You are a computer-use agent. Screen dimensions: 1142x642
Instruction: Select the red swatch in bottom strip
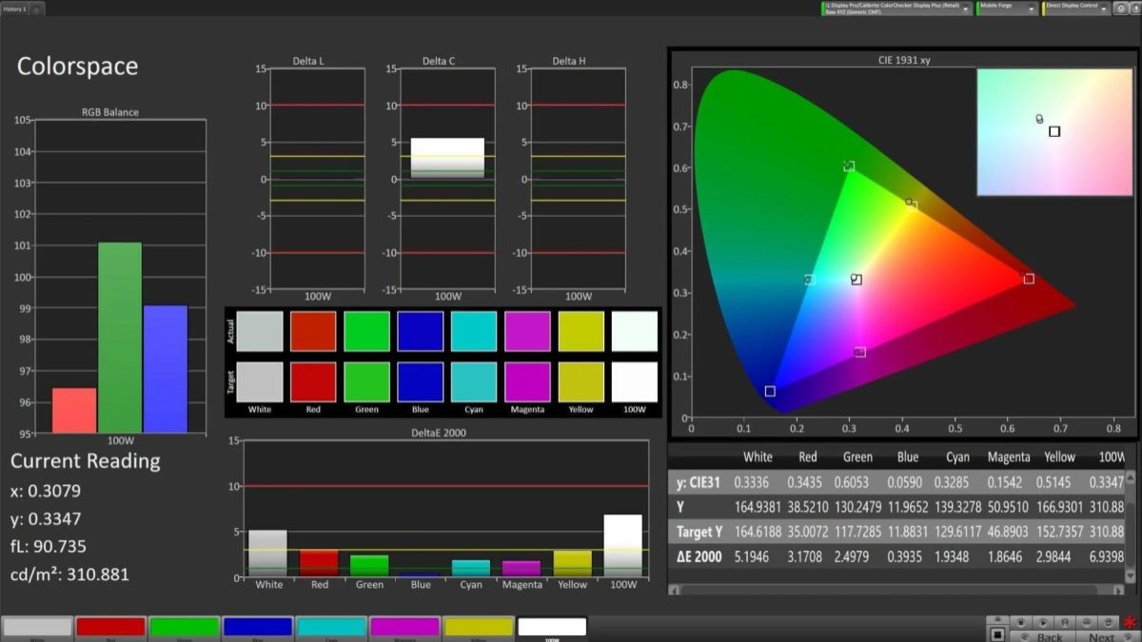[x=110, y=627]
